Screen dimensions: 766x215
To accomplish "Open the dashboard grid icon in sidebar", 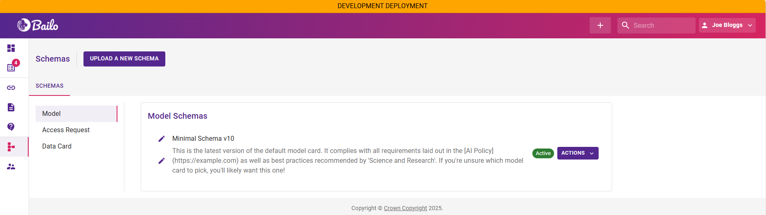I will [x=11, y=48].
